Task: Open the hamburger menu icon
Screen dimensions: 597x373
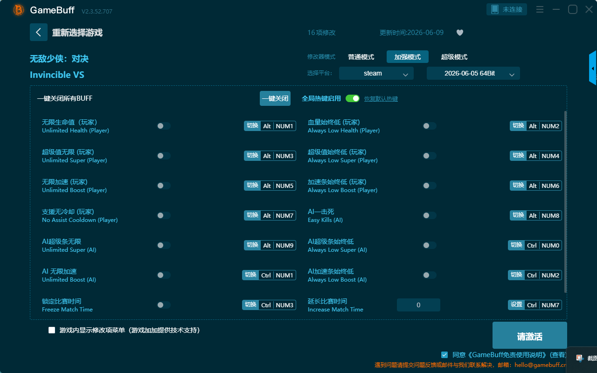Action: click(x=540, y=9)
